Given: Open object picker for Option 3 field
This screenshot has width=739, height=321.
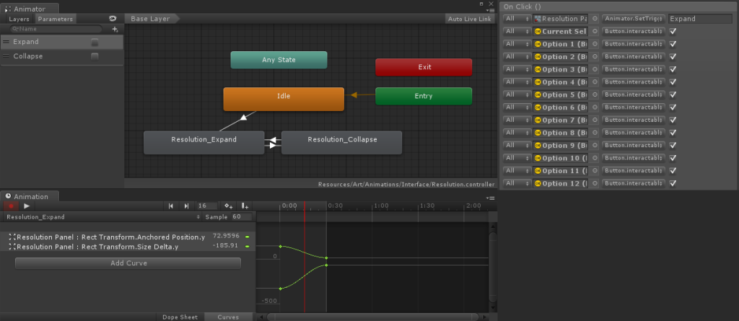Looking at the screenshot, I should pyautogui.click(x=595, y=69).
